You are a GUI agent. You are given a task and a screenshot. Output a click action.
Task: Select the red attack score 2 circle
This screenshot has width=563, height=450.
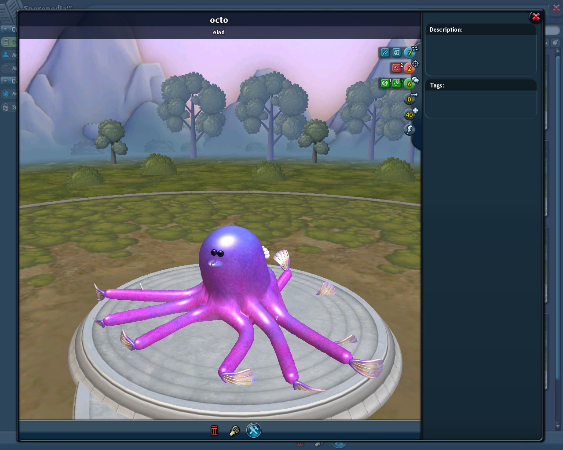click(409, 69)
